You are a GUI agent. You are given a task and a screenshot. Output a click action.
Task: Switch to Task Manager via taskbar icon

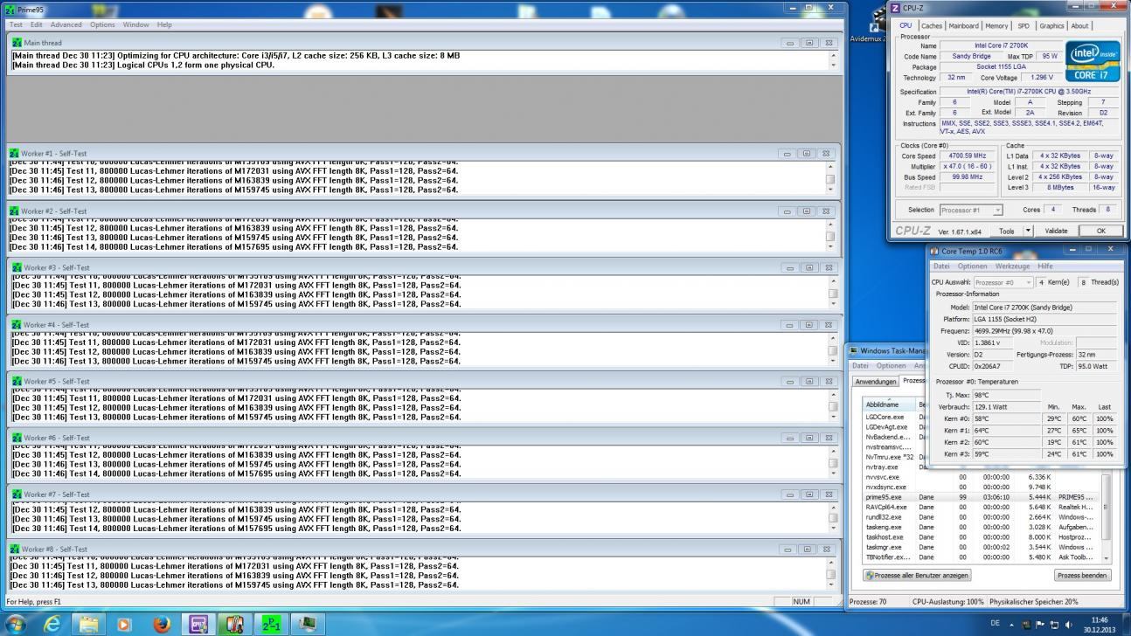coord(308,624)
